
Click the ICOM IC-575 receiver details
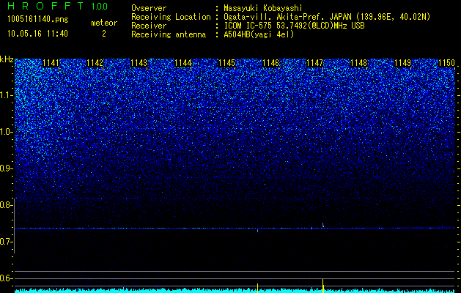pyautogui.click(x=295, y=26)
